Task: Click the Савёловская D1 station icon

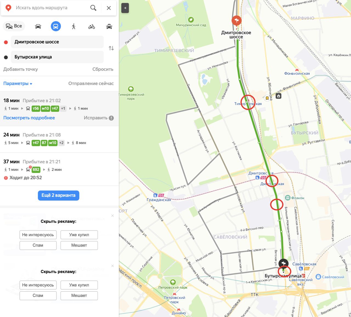Action: point(304,268)
